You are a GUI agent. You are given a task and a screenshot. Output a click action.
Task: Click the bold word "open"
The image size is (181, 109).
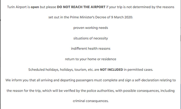[x=35, y=7]
